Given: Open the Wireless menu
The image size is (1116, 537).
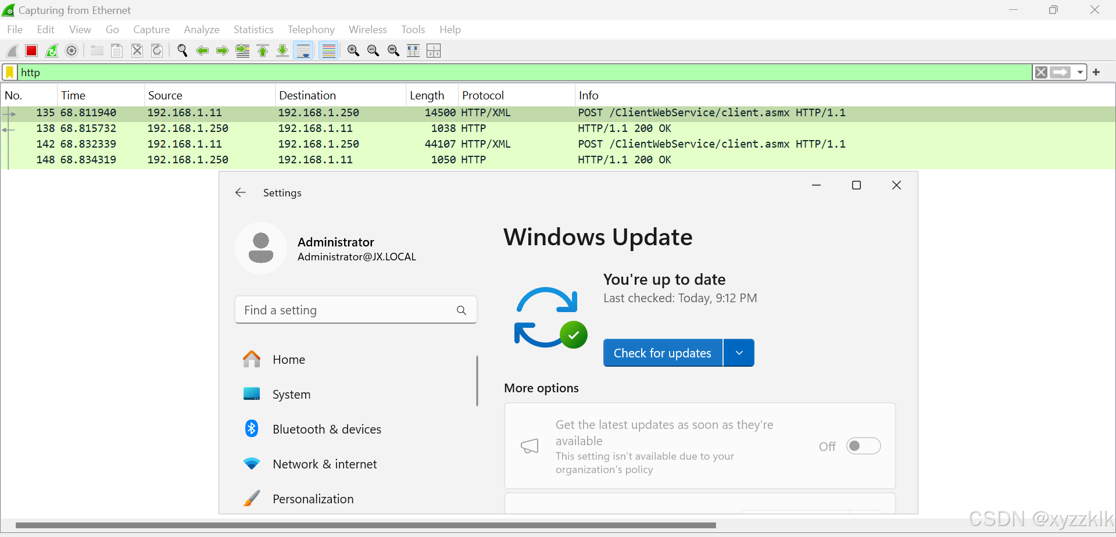Looking at the screenshot, I should point(367,30).
